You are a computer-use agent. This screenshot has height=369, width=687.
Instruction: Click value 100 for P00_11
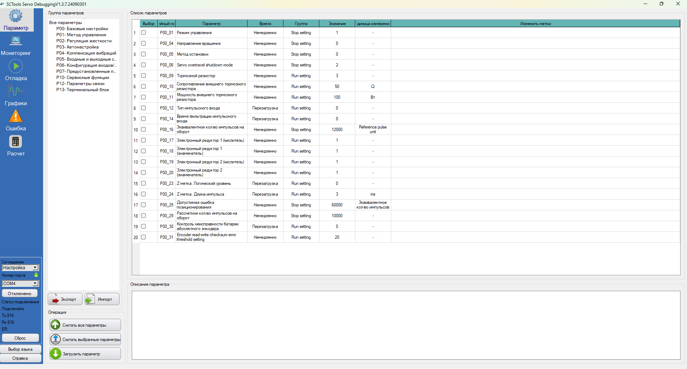(337, 97)
